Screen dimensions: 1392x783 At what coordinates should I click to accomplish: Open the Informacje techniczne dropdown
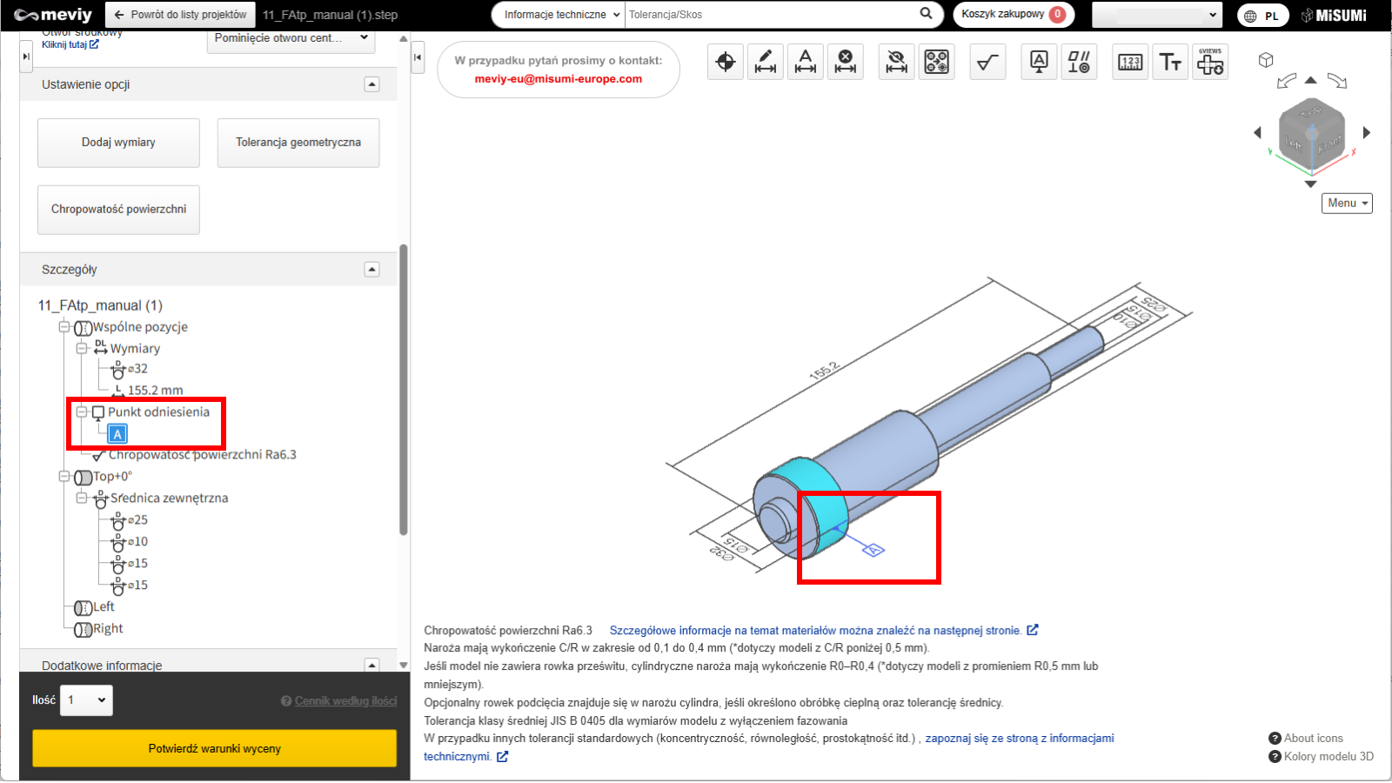coord(562,15)
